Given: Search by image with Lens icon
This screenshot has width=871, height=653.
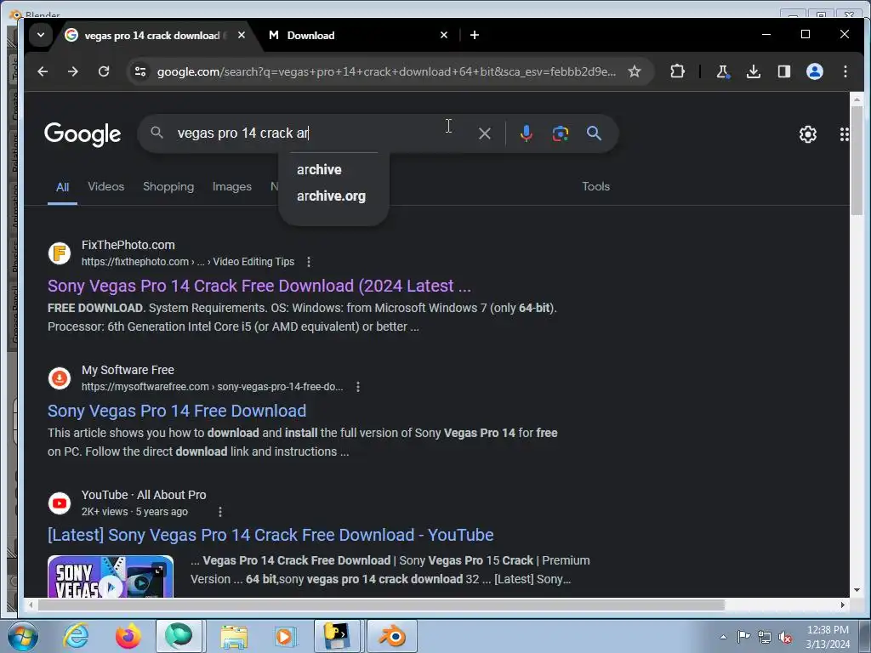Looking at the screenshot, I should click(560, 133).
